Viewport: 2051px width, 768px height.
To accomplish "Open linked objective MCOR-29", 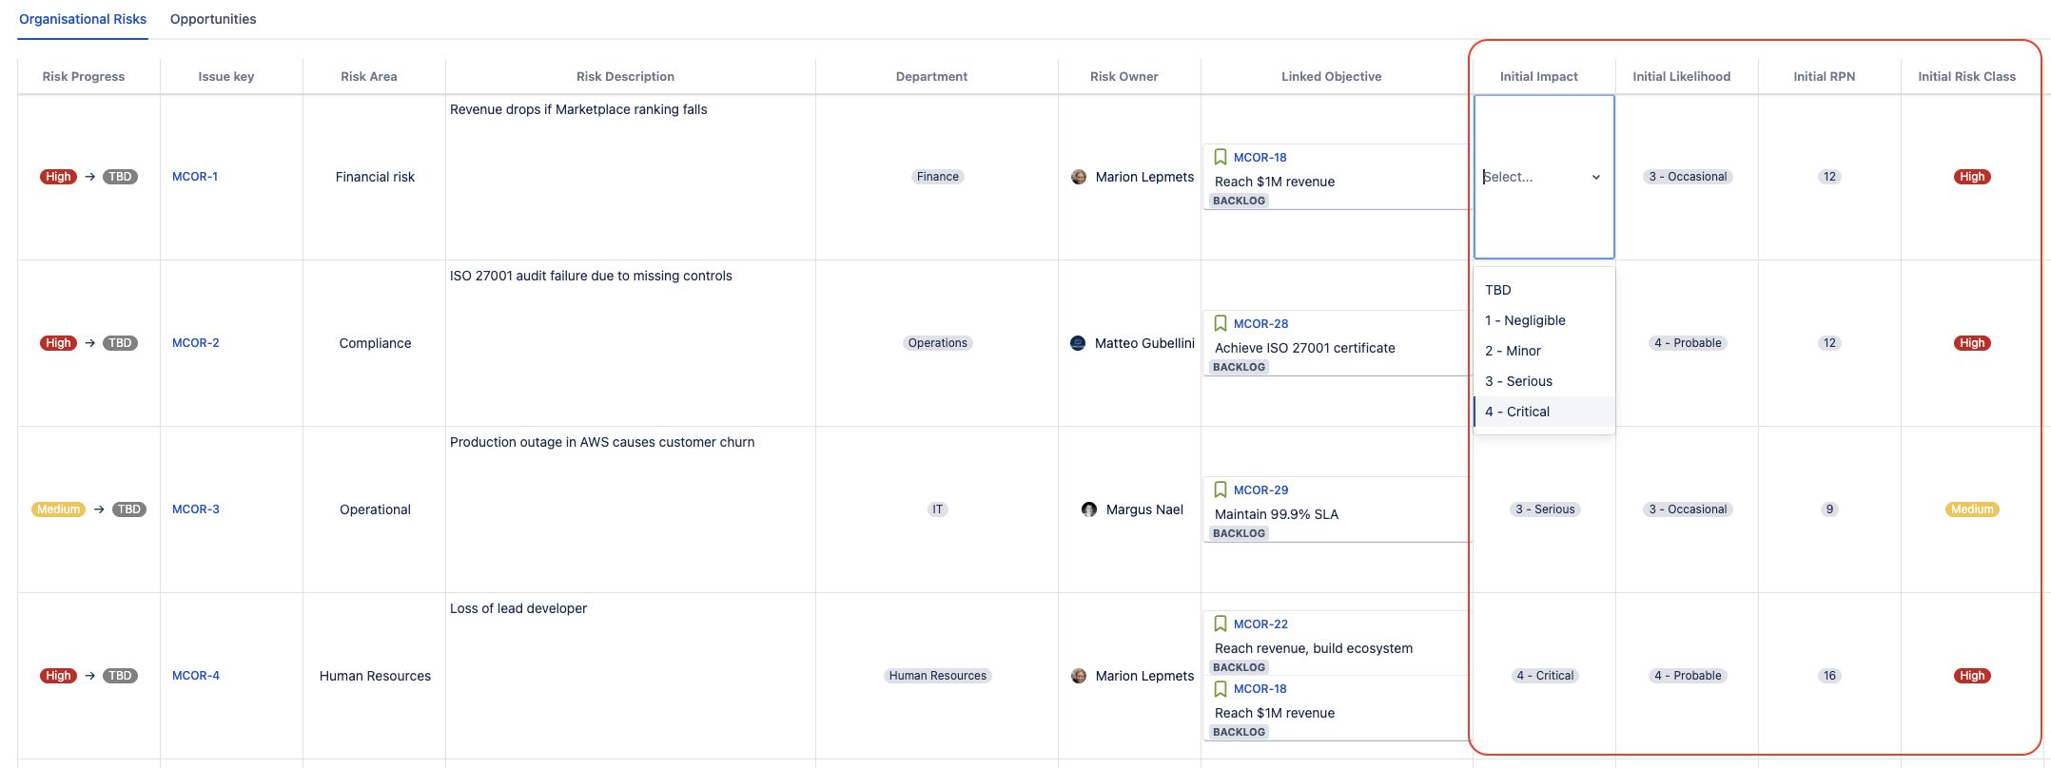I will pos(1260,490).
